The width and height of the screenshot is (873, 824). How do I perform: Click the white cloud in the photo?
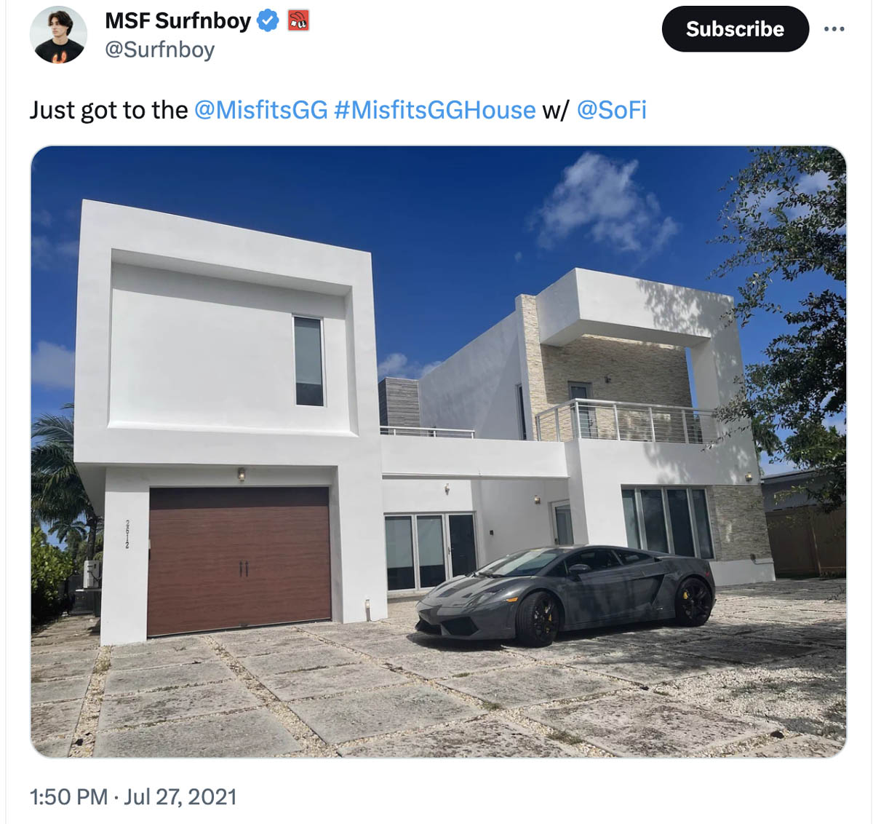(604, 205)
